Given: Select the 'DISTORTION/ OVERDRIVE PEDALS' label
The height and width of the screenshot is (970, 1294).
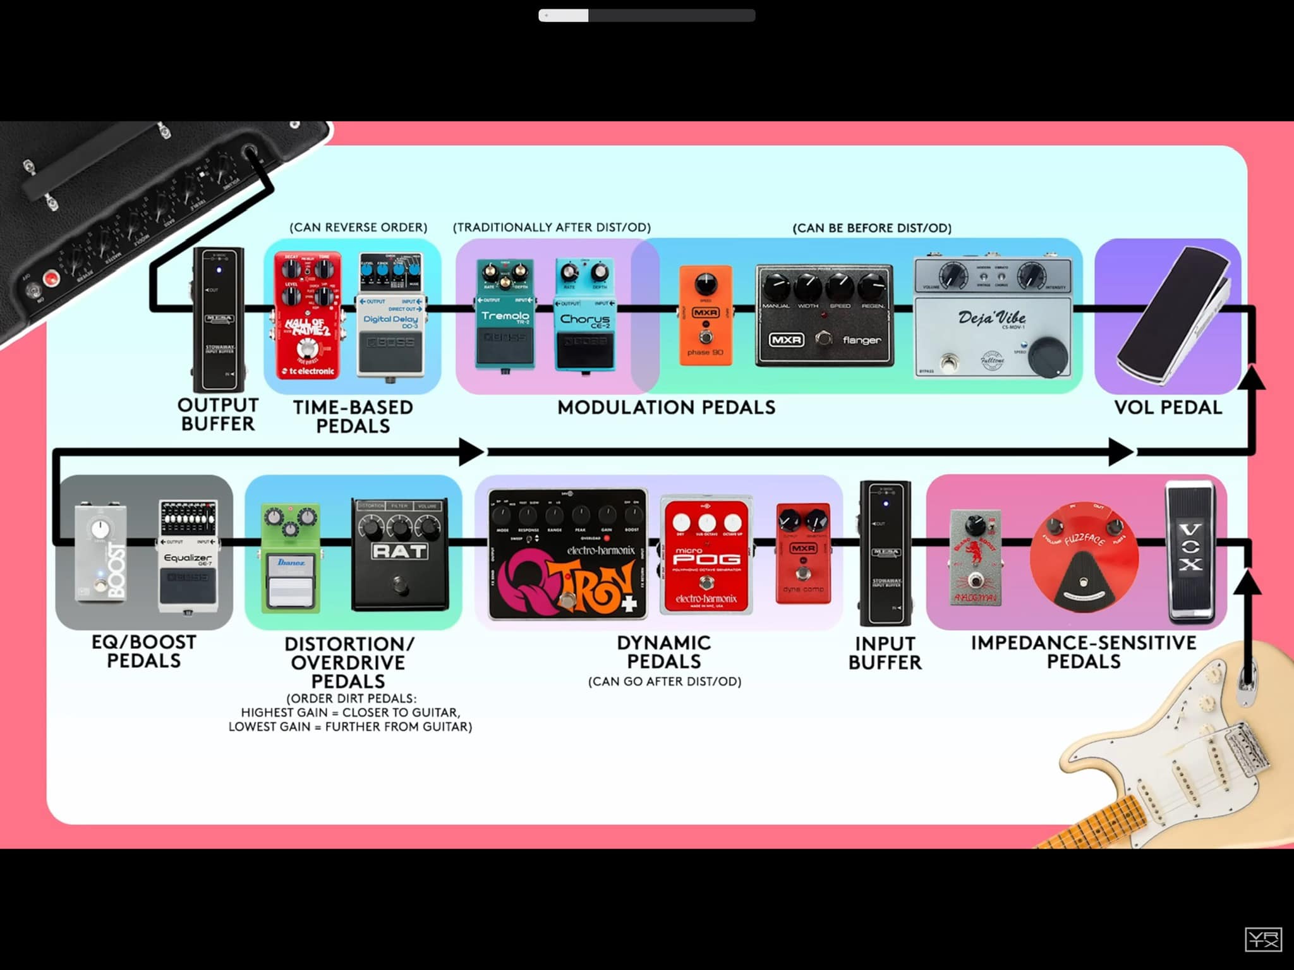Looking at the screenshot, I should [349, 662].
